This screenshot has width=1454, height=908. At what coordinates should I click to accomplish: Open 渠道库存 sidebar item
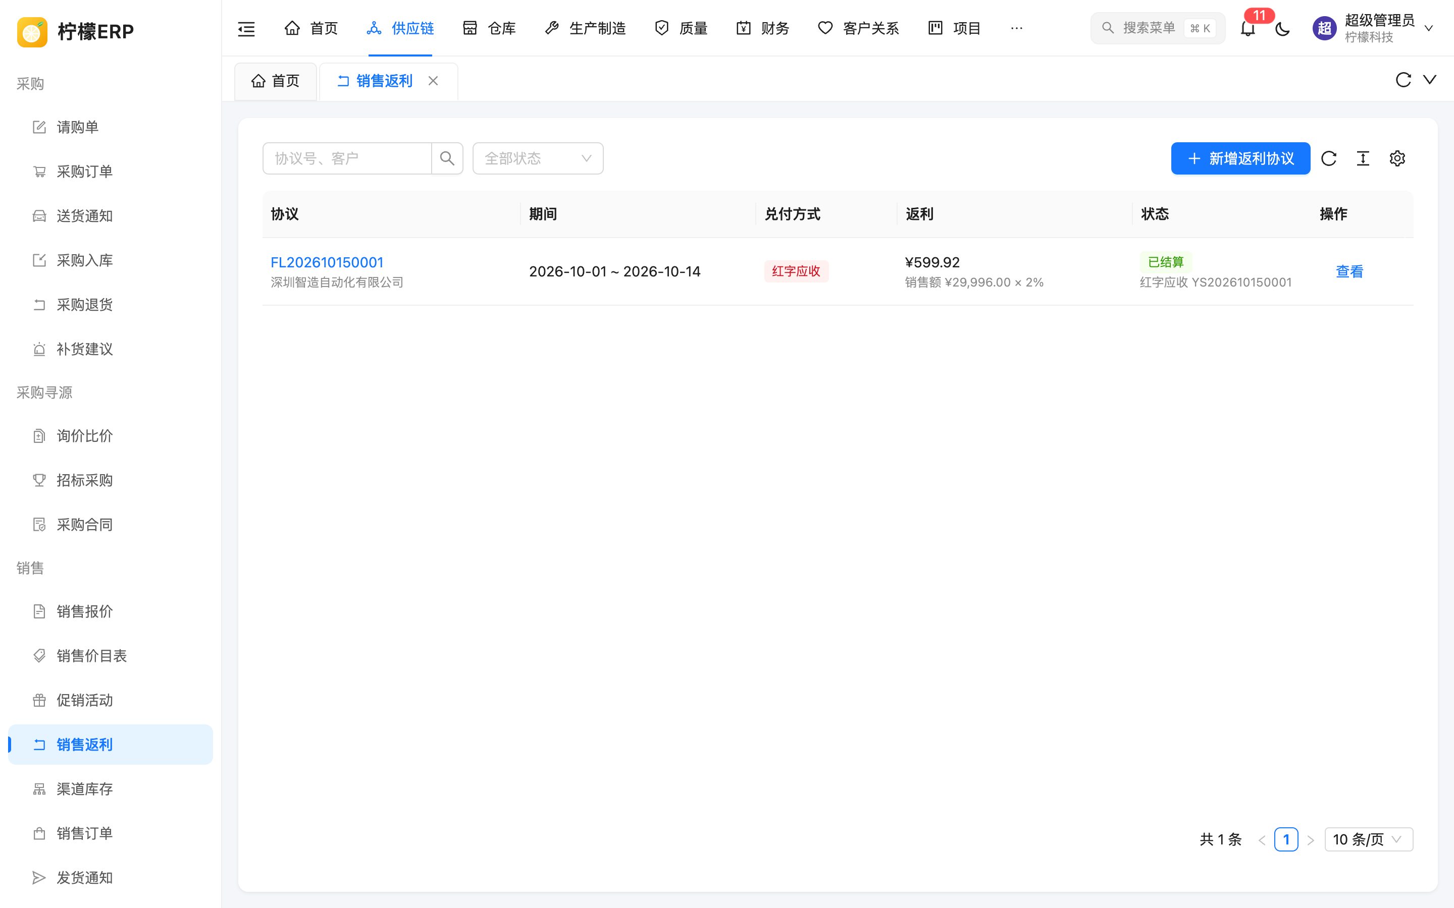pos(111,789)
